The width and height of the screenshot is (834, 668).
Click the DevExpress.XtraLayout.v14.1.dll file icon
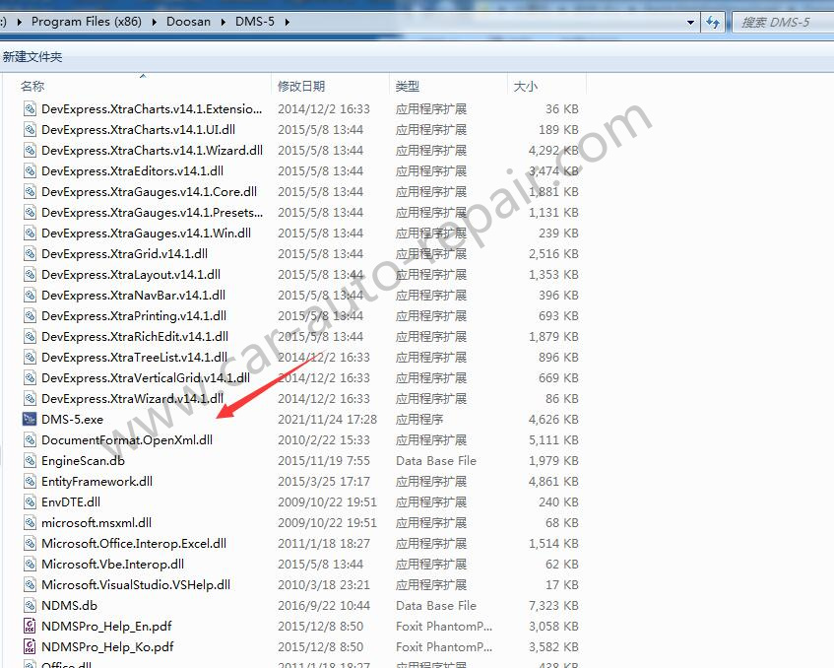click(x=30, y=274)
